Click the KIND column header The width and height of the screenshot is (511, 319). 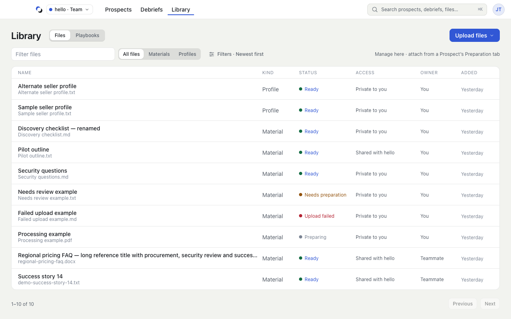tap(268, 73)
